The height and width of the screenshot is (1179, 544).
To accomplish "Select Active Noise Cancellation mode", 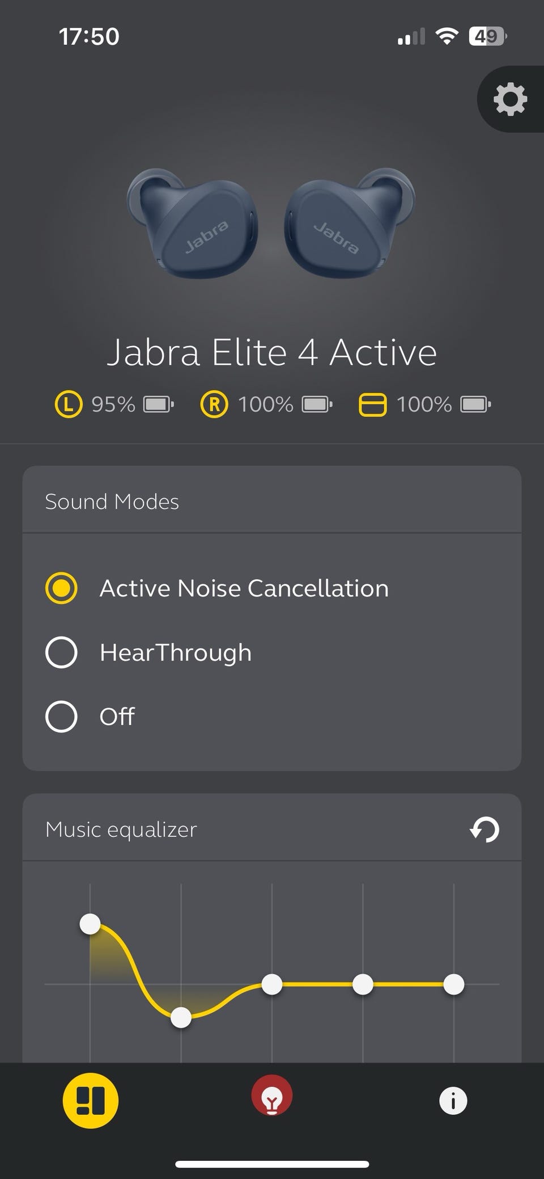I will 61,588.
